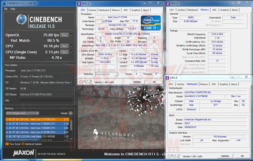The height and width of the screenshot is (161, 253).
Task: Click the Multiplier value x 50.0
Action: point(105,58)
